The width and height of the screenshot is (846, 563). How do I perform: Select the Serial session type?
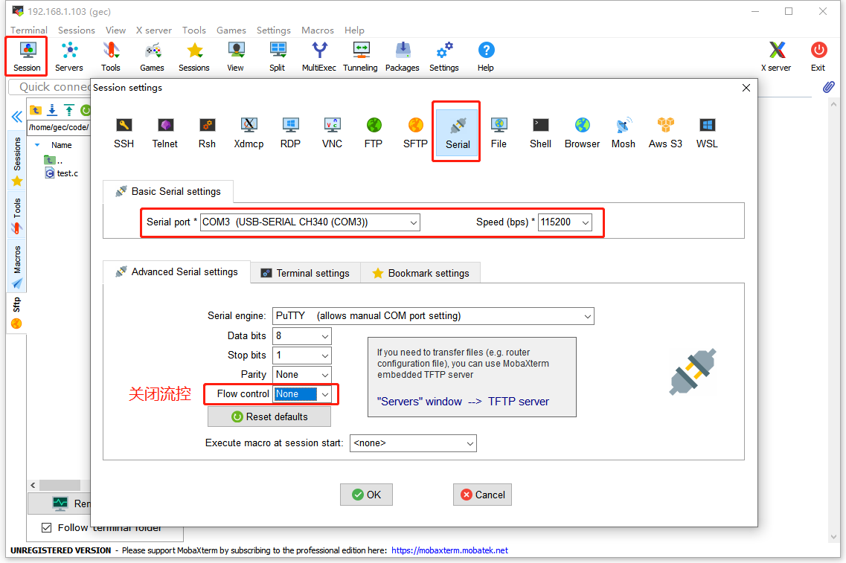click(458, 132)
